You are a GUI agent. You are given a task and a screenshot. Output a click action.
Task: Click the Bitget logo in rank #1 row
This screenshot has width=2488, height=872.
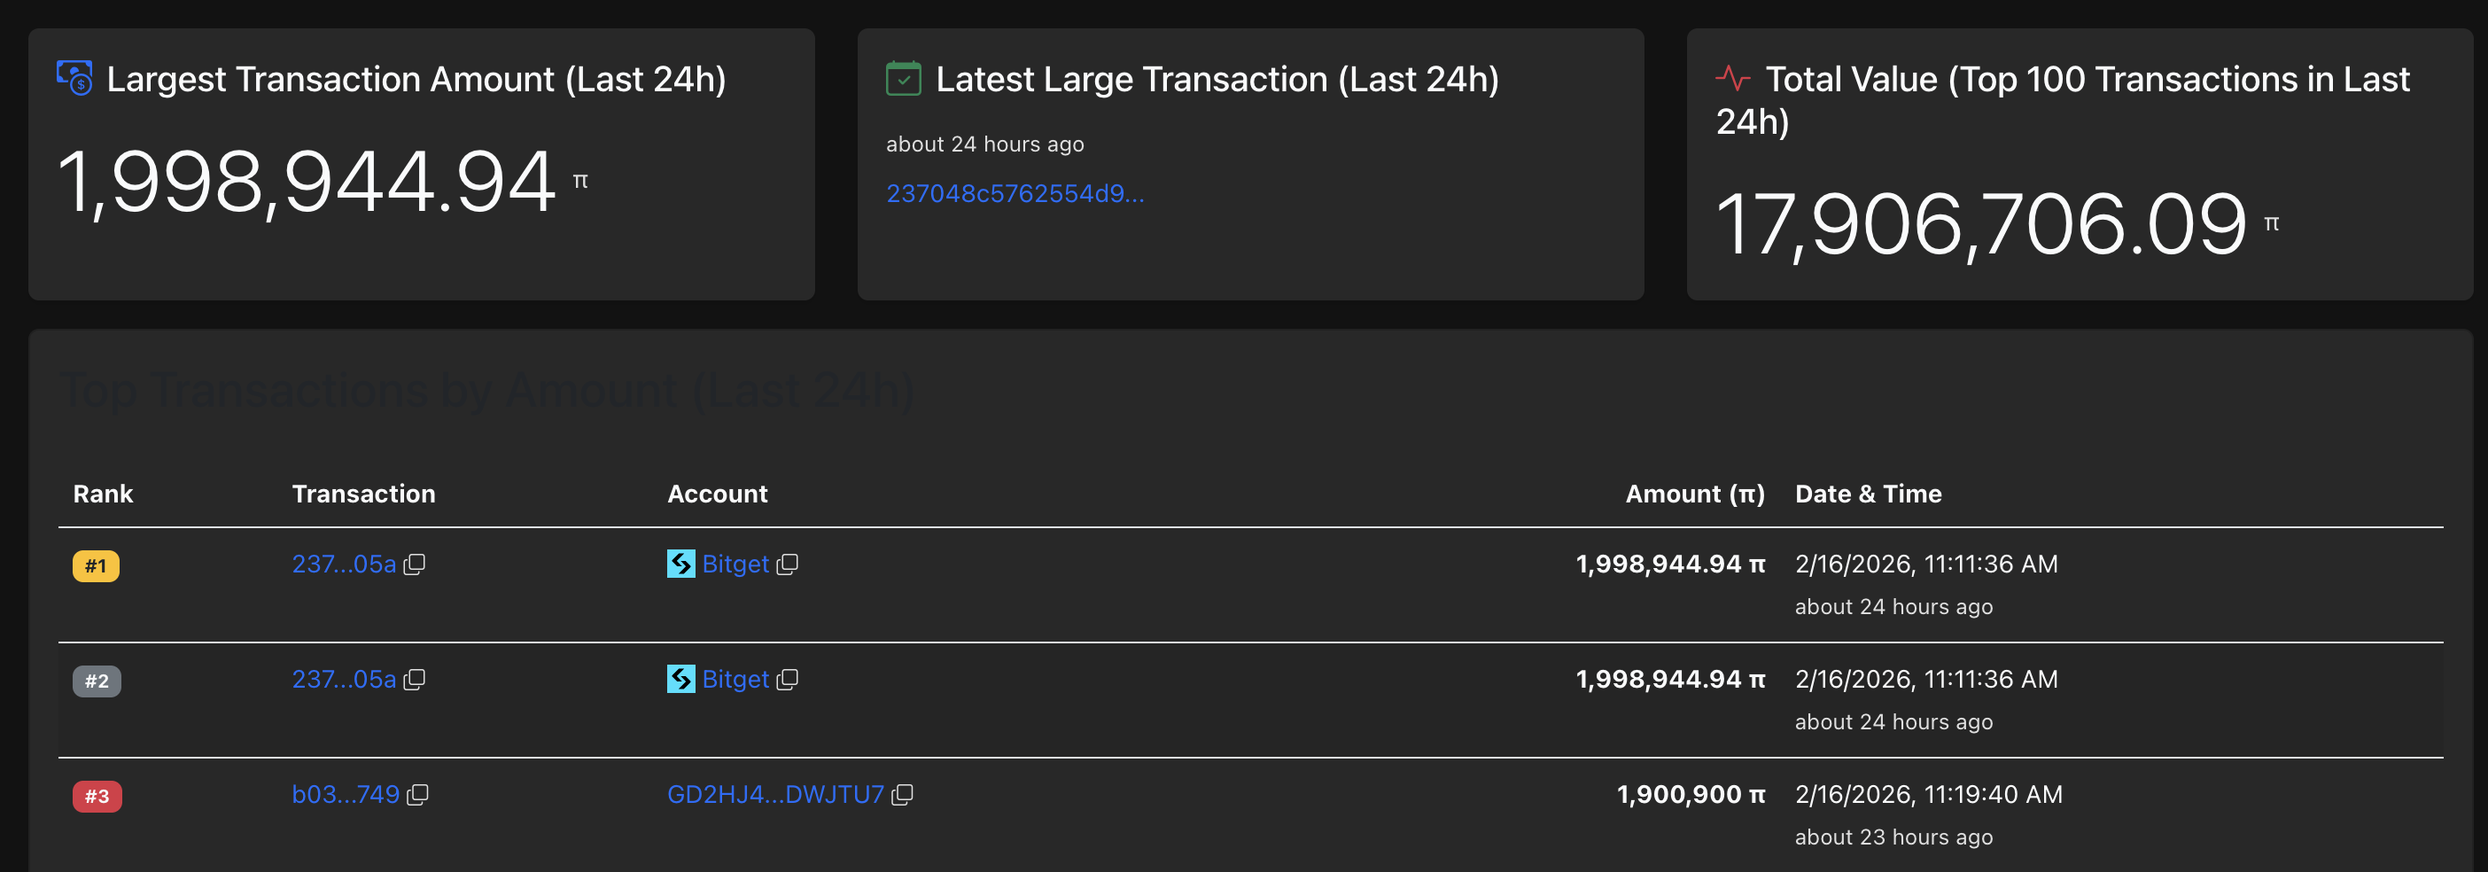tap(680, 564)
